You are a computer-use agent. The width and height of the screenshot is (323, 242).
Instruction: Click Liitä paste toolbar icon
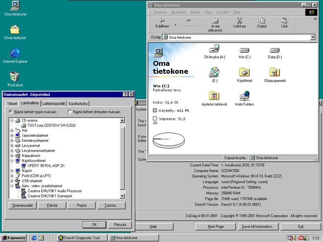pyautogui.click(x=284, y=23)
